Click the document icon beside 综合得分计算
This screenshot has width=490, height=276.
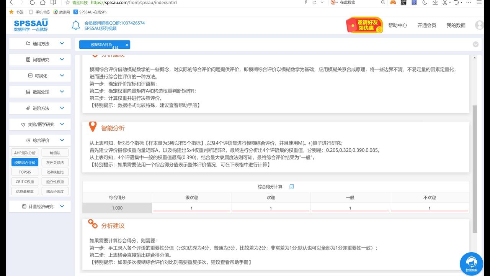pos(291,187)
